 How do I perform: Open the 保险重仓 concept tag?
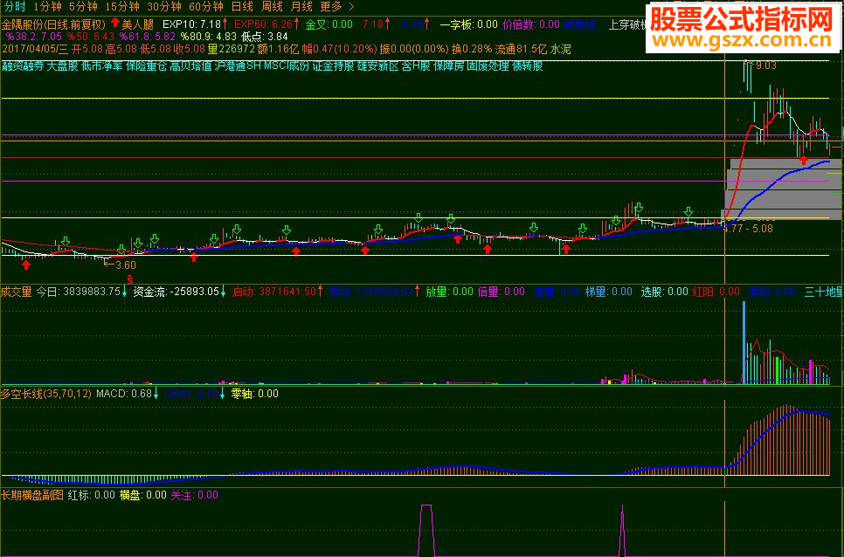click(x=147, y=66)
